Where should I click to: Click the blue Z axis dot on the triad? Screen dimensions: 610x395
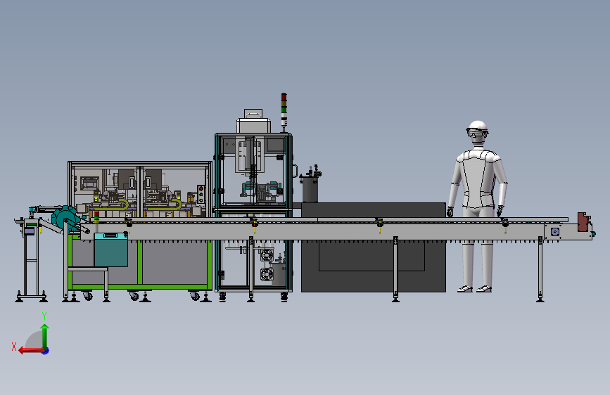tap(46, 351)
